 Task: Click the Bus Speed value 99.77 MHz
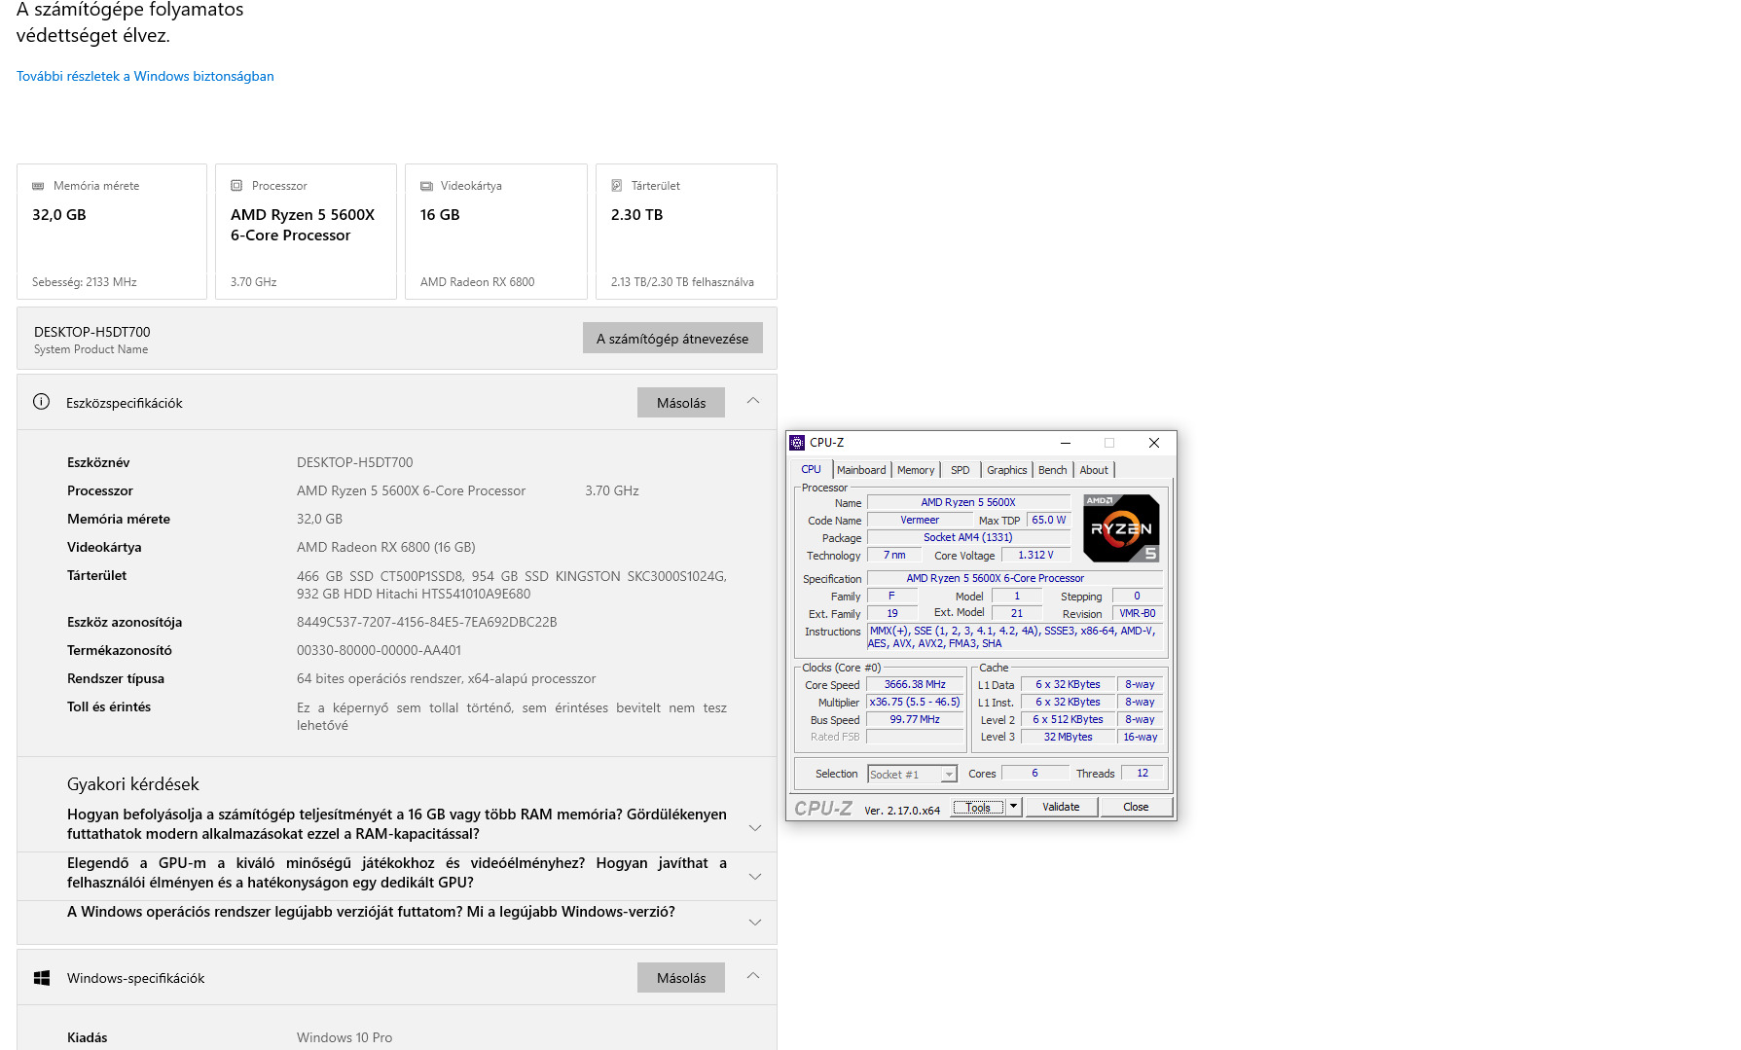915,719
